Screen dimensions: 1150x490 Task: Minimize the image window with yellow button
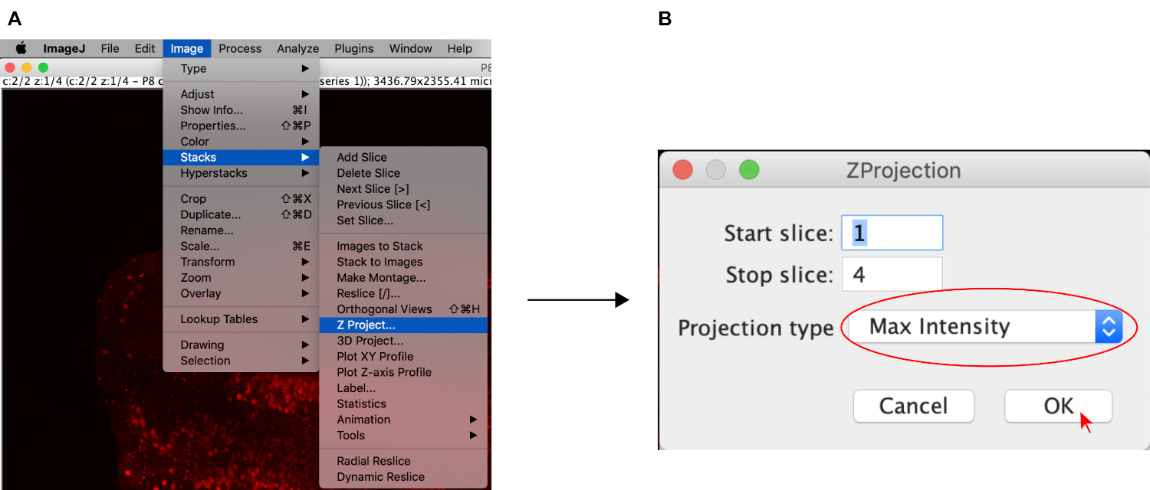coord(27,68)
